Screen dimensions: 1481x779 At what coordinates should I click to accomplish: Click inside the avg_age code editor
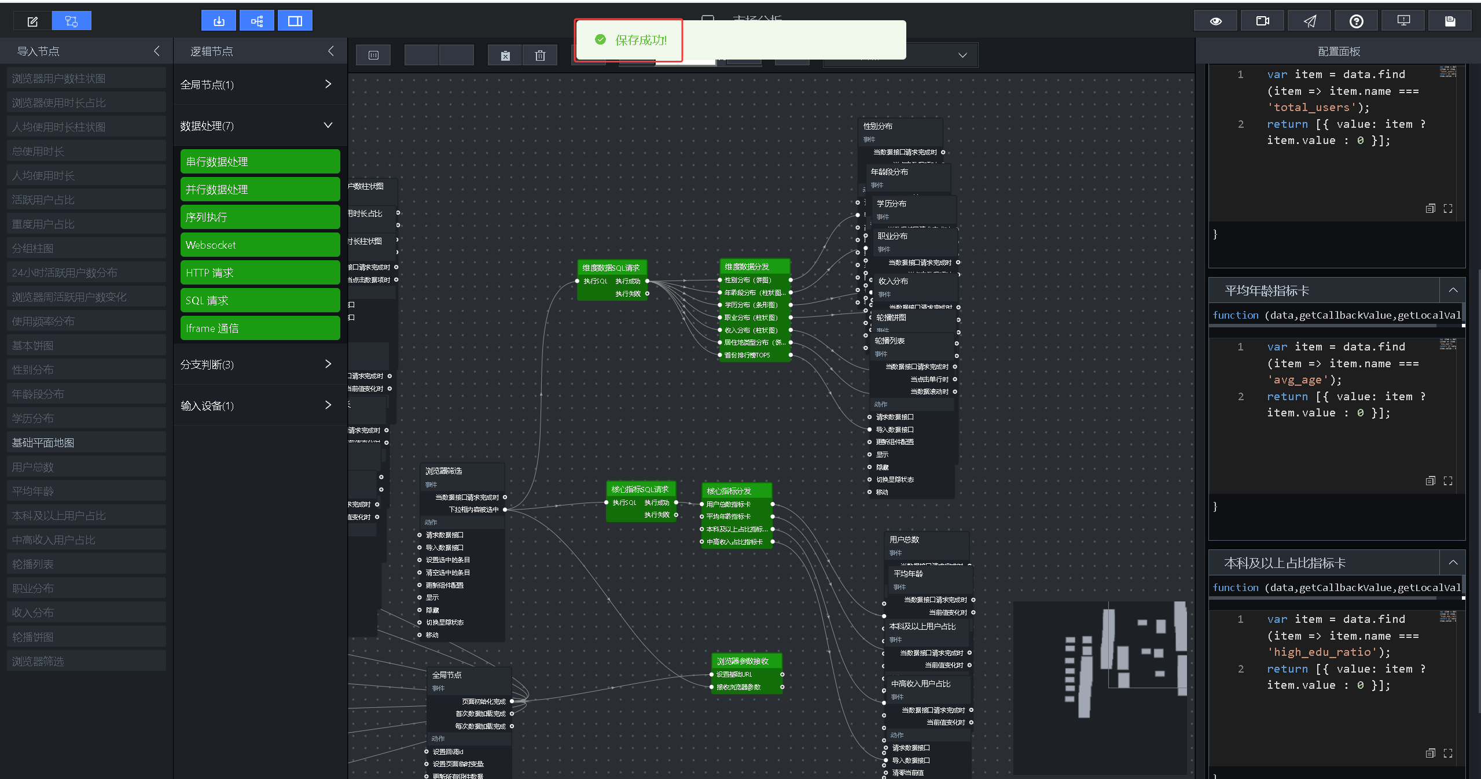(1337, 416)
